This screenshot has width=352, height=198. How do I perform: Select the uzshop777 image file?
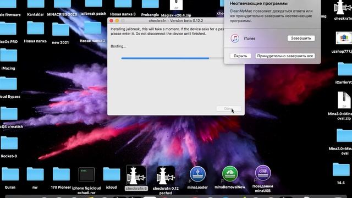click(344, 38)
